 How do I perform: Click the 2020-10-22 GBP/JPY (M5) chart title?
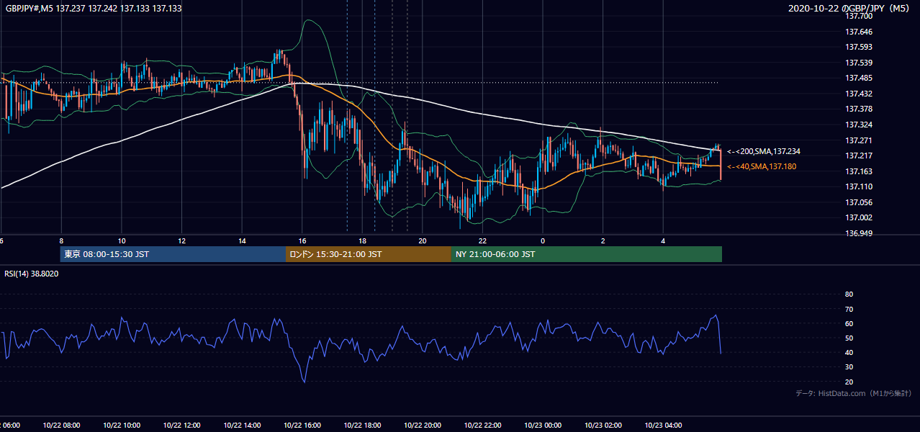(x=850, y=8)
